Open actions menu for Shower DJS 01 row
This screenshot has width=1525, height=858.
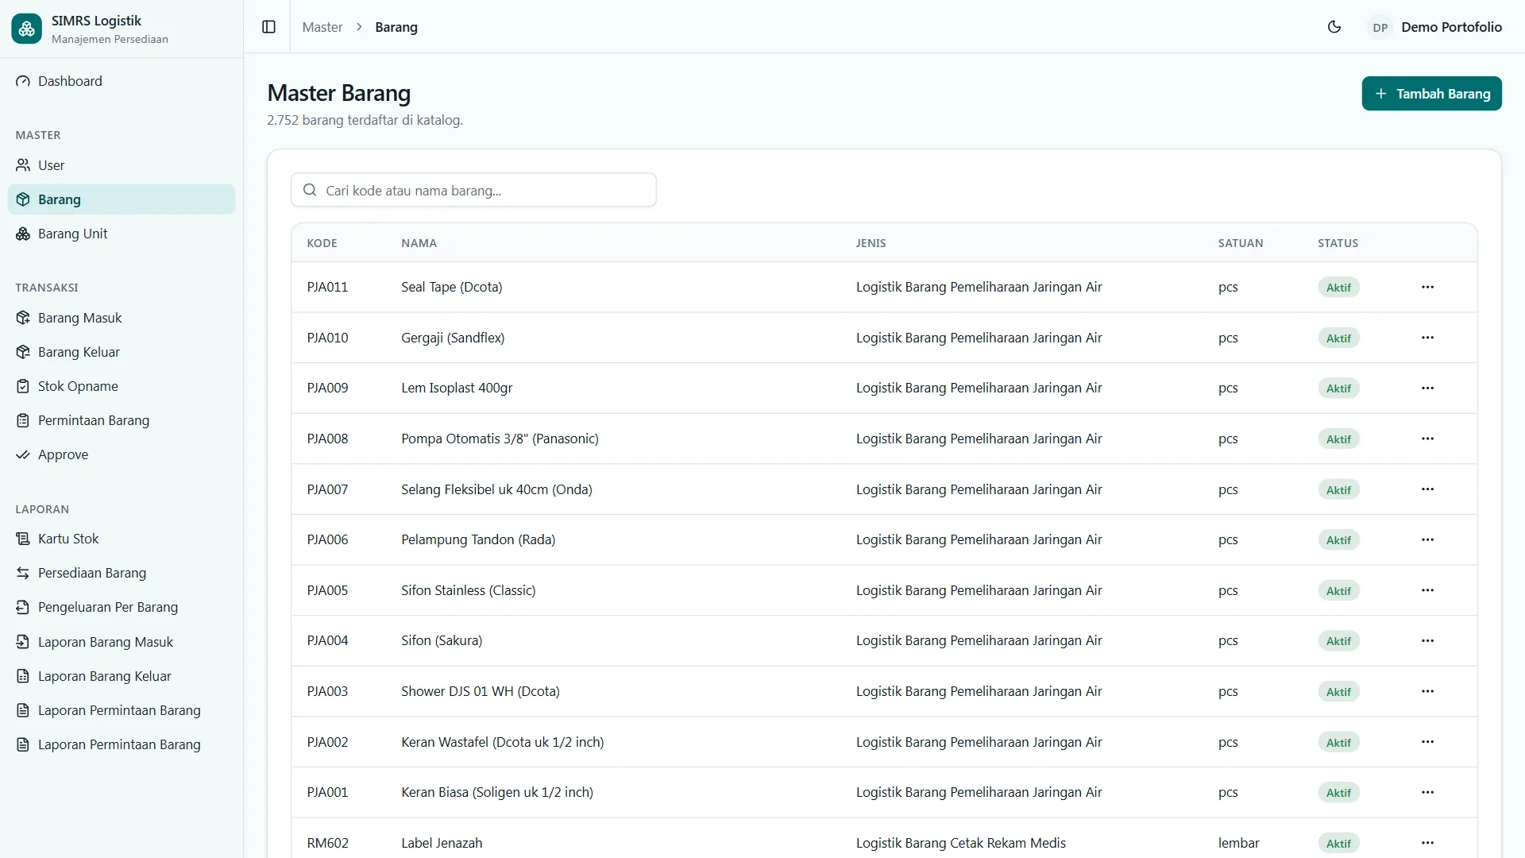click(x=1427, y=691)
